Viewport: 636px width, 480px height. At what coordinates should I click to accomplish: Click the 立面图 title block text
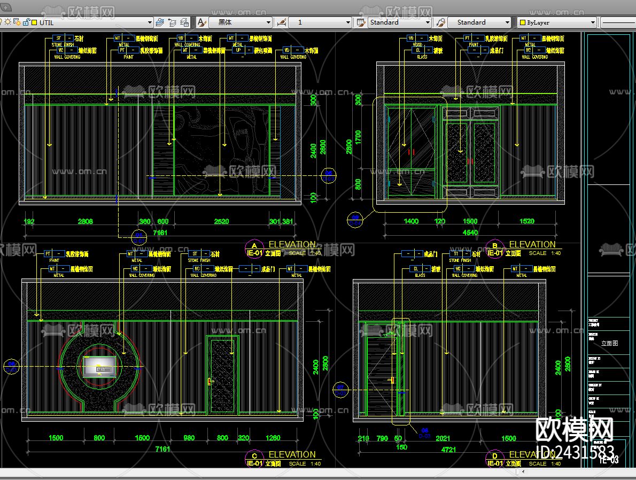pyautogui.click(x=609, y=343)
